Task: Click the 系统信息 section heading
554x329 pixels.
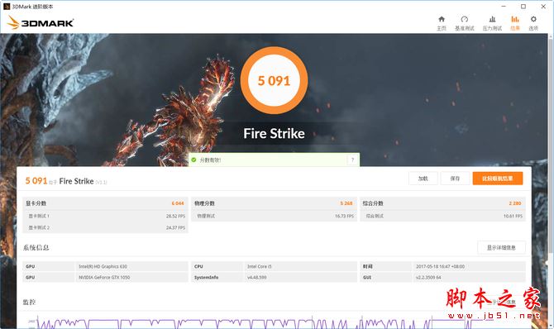Action: click(36, 247)
